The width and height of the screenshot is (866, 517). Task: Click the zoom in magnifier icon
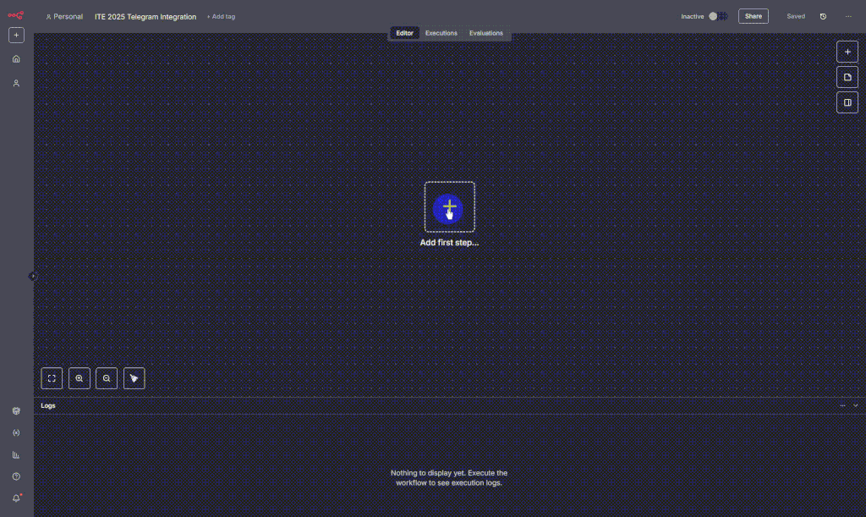(79, 378)
